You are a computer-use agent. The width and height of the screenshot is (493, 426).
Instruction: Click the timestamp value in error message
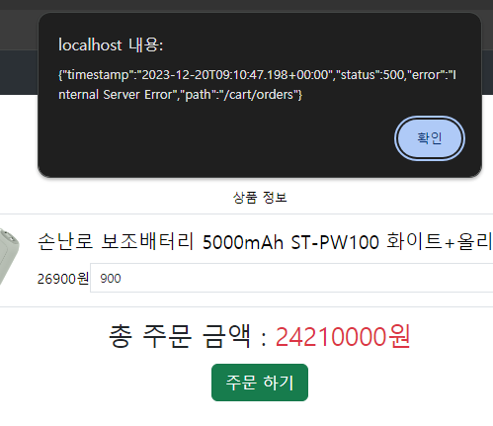pos(235,75)
